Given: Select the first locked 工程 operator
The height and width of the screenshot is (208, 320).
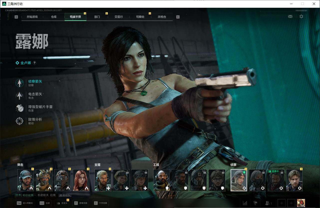Looking at the screenshot, I should coord(180,180).
